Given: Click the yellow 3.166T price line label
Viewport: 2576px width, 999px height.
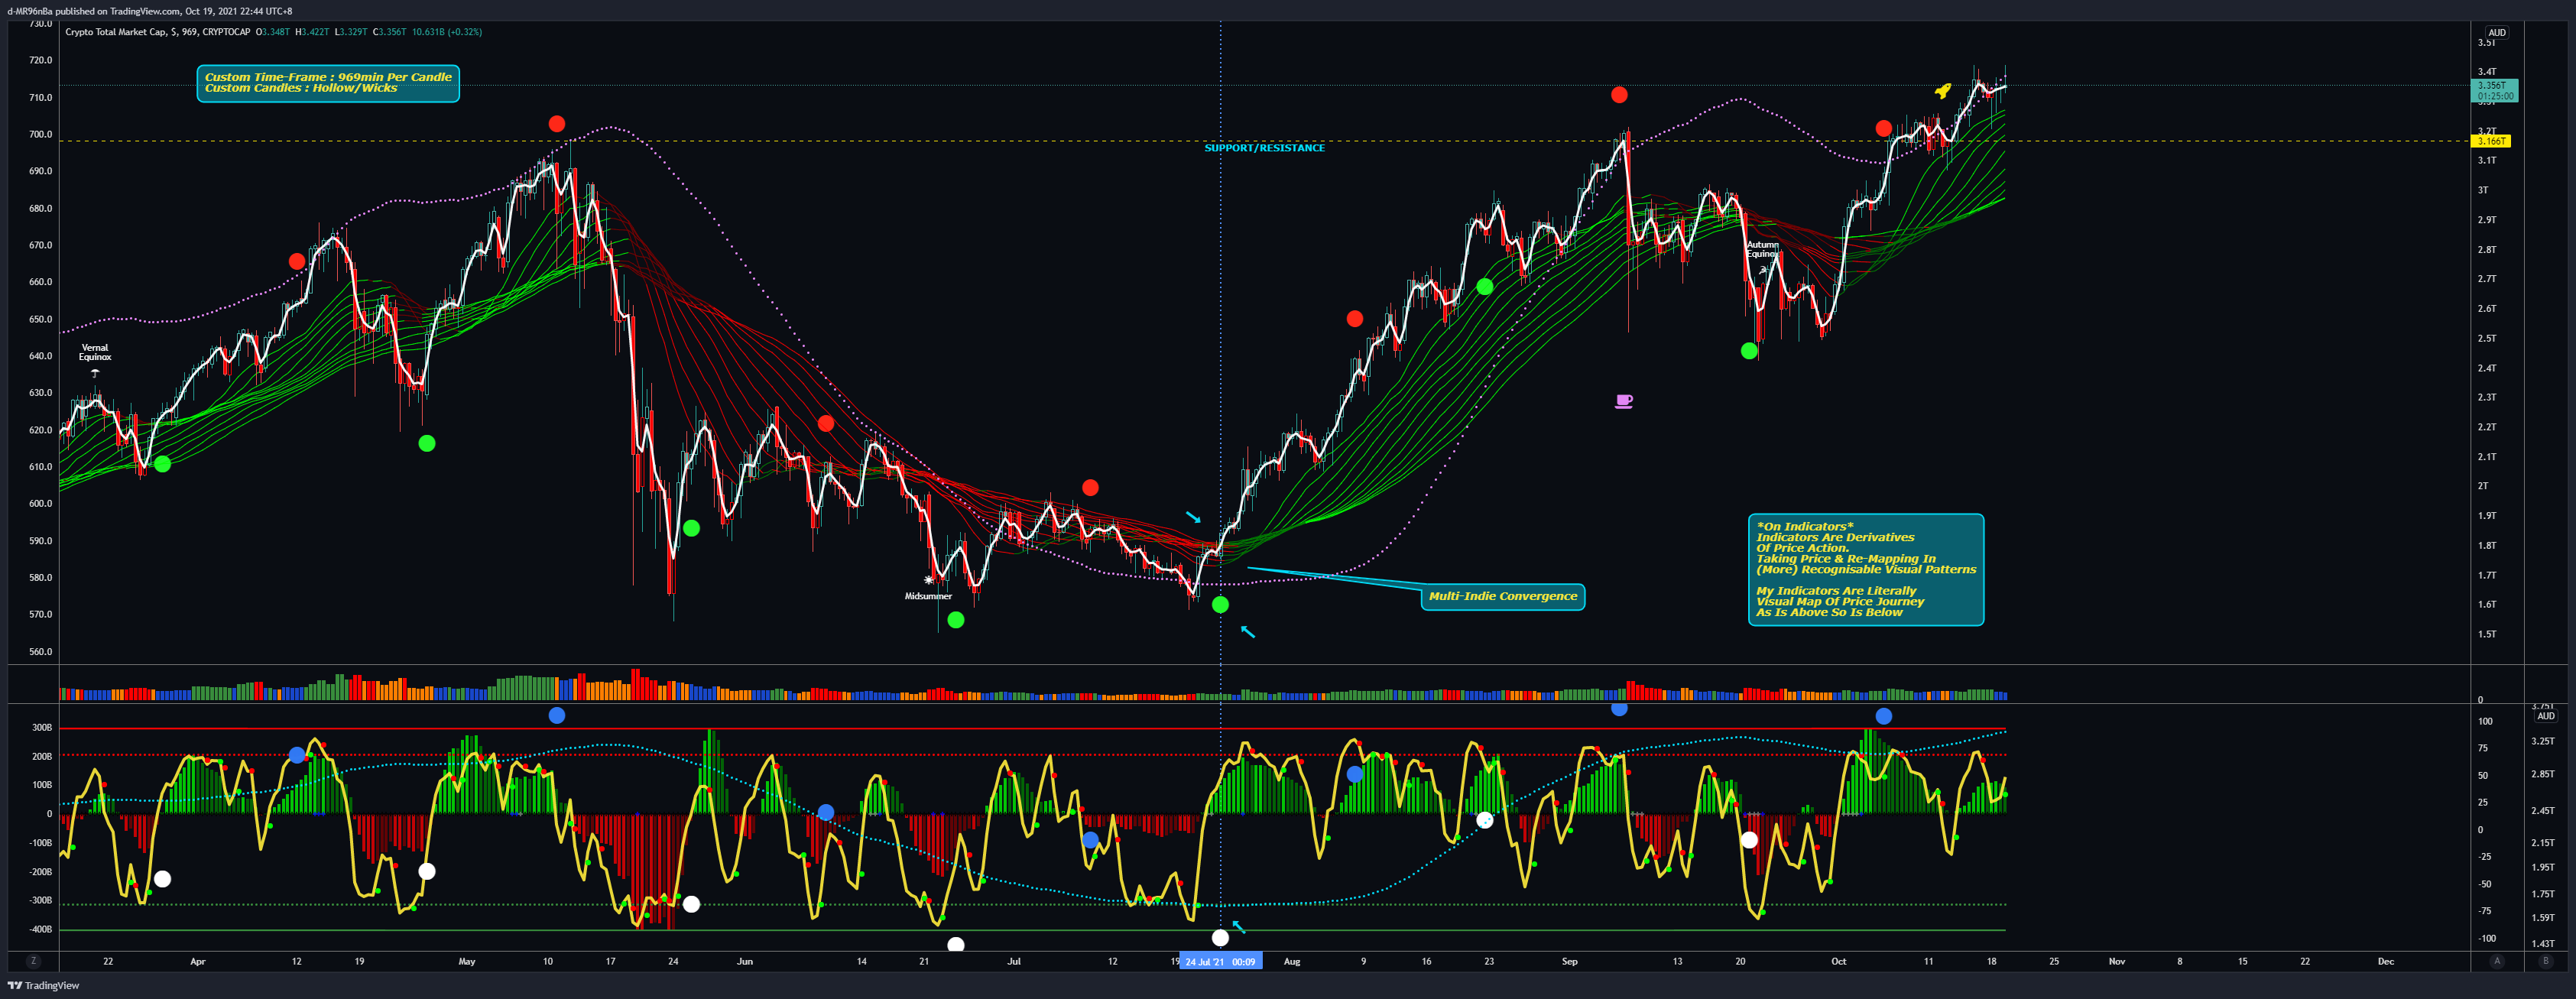Looking at the screenshot, I should (x=2491, y=141).
